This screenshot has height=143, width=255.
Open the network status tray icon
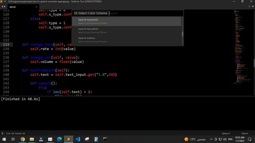pos(220,139)
